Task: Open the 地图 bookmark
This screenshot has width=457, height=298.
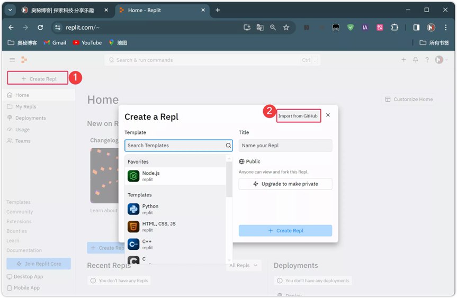Action: (x=118, y=43)
